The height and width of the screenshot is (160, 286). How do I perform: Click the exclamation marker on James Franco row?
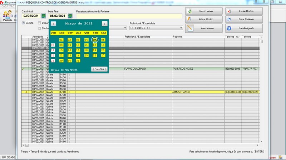26,92
